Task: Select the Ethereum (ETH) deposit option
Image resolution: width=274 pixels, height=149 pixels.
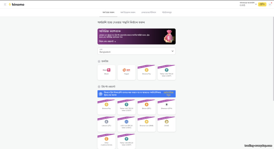Action: point(166,107)
